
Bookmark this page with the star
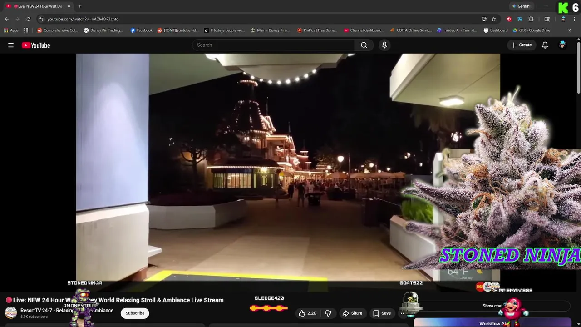pyautogui.click(x=494, y=19)
